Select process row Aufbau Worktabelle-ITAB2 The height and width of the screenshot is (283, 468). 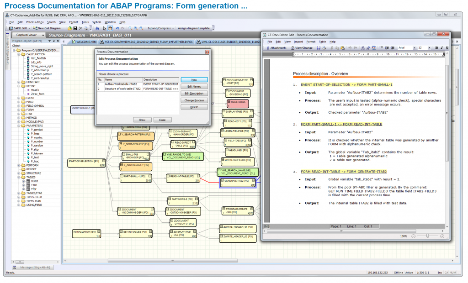(x=121, y=84)
